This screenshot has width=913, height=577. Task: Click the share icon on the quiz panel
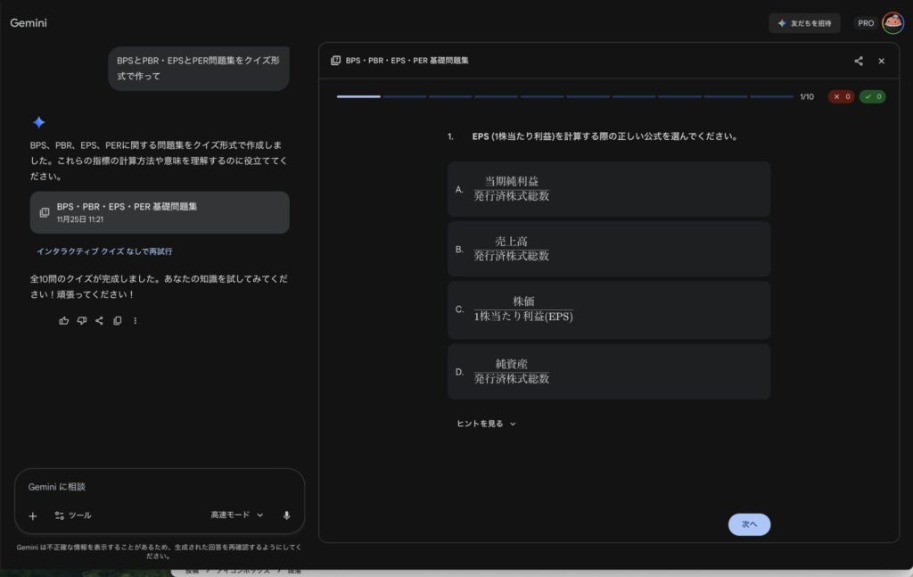tap(858, 61)
